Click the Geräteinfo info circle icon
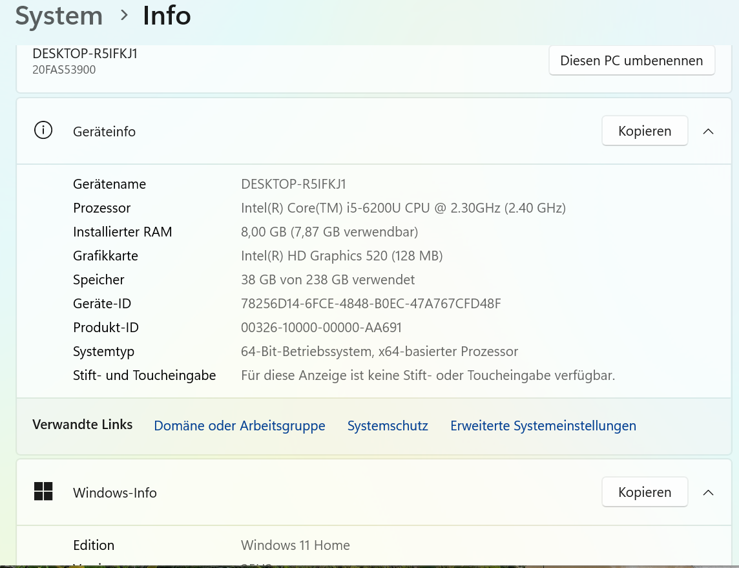739x568 pixels. point(43,131)
